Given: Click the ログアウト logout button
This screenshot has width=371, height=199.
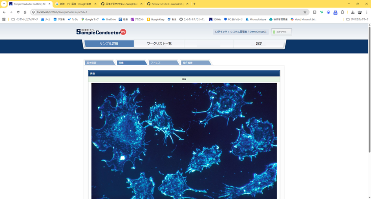Looking at the screenshot, I should tap(281, 32).
